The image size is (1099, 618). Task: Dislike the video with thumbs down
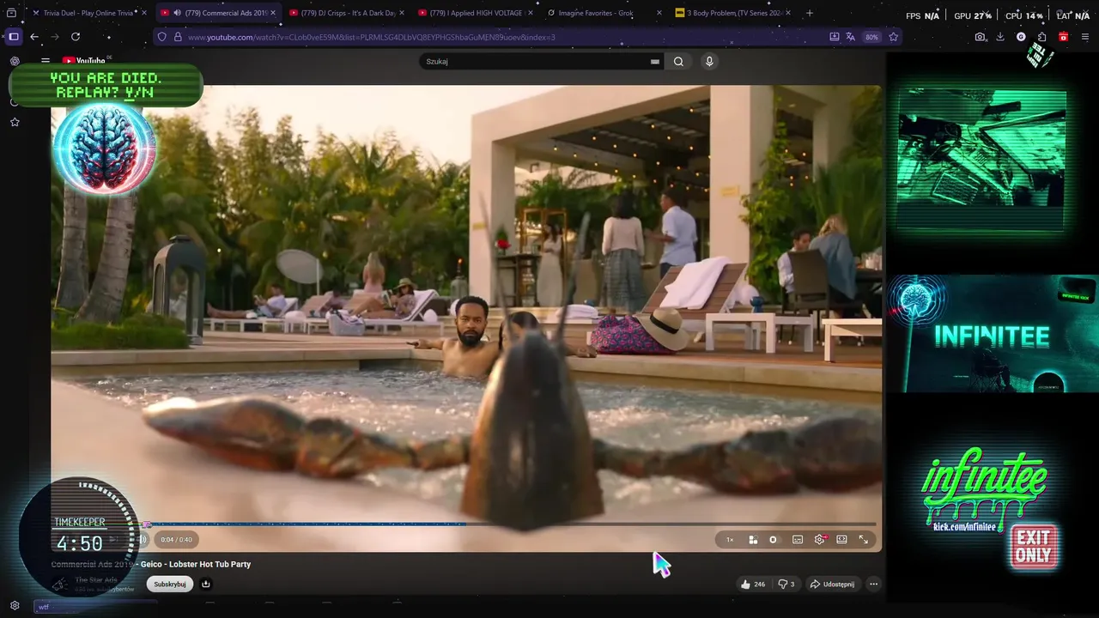[786, 584]
